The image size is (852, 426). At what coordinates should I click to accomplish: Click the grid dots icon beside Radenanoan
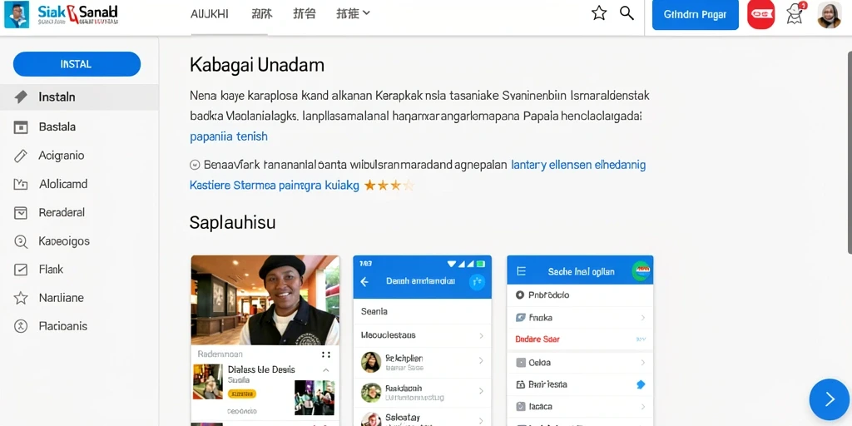pyautogui.click(x=326, y=354)
